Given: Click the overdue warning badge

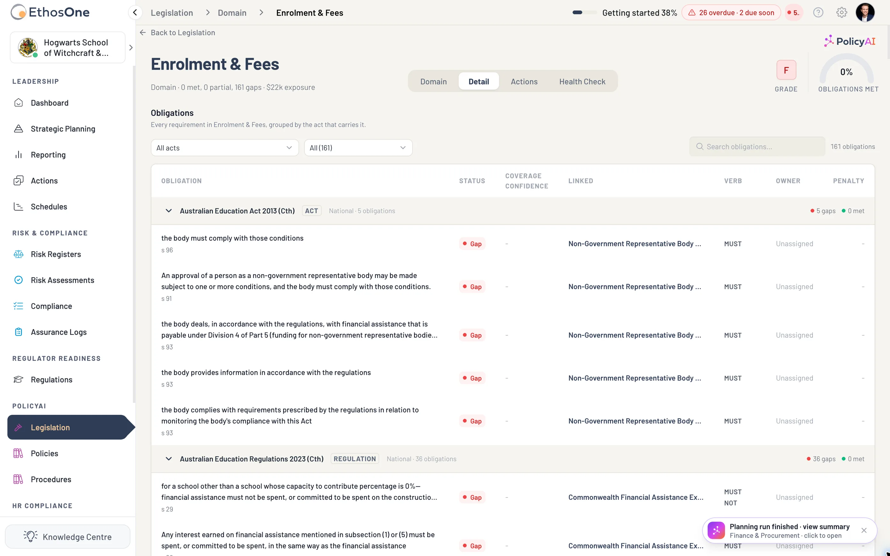Looking at the screenshot, I should [x=731, y=12].
